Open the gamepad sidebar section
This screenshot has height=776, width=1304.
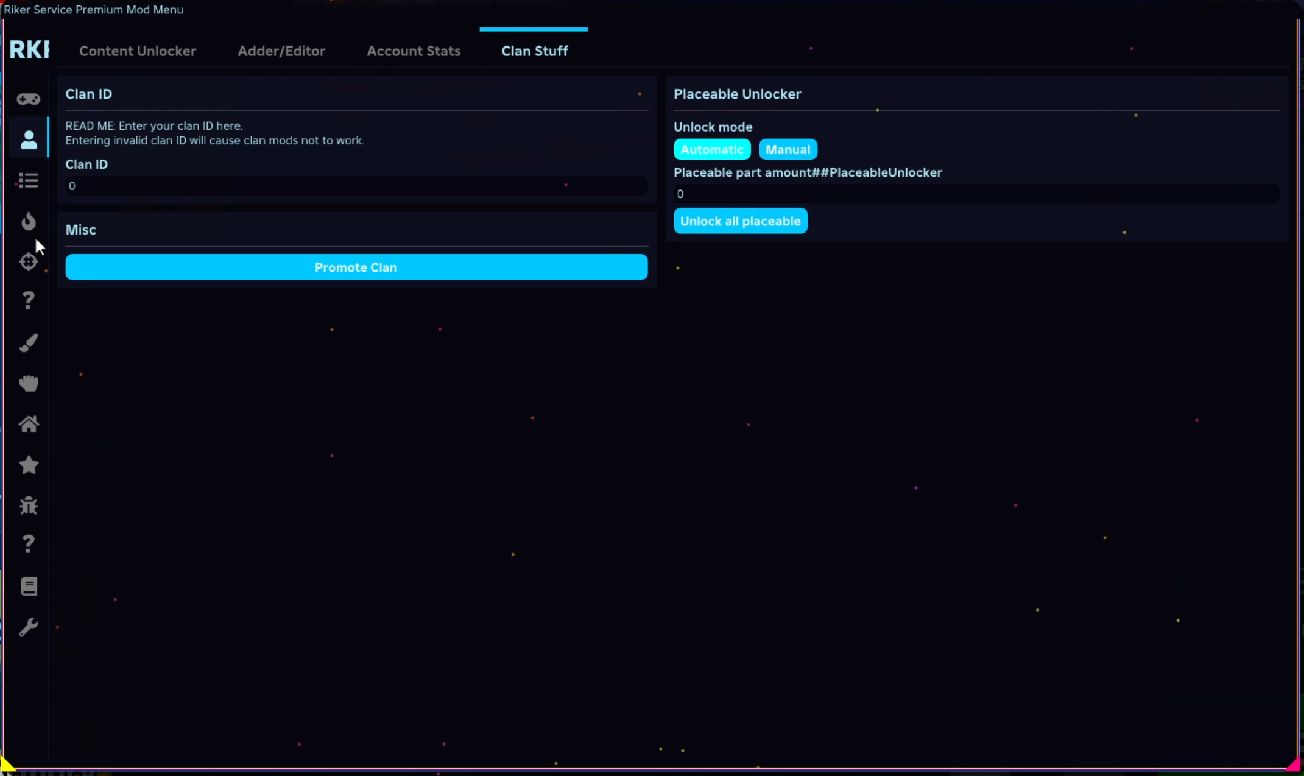29,99
